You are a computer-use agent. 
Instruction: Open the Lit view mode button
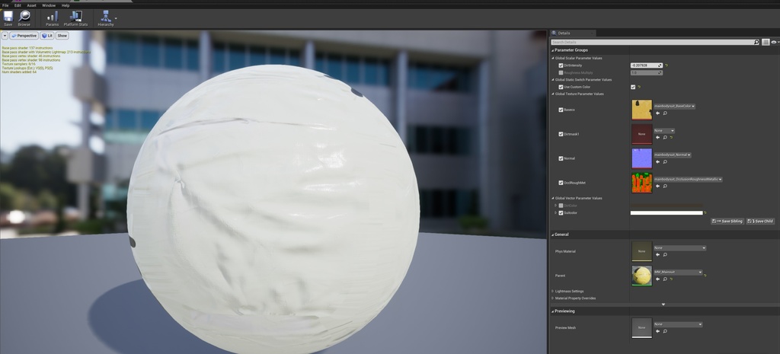pos(47,36)
